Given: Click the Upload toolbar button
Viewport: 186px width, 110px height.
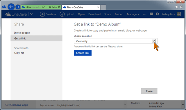Looking at the screenshot, I should pyautogui.click(x=67, y=14).
